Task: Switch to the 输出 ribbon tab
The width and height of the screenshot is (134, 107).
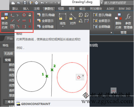Action: [x=82, y=9]
